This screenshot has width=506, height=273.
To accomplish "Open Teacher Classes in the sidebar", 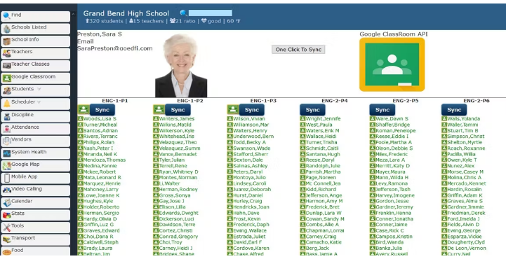I will 36,65.
